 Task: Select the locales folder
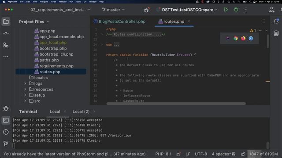pos(38,78)
